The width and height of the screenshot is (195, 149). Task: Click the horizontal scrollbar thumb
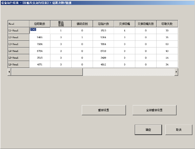(47, 72)
